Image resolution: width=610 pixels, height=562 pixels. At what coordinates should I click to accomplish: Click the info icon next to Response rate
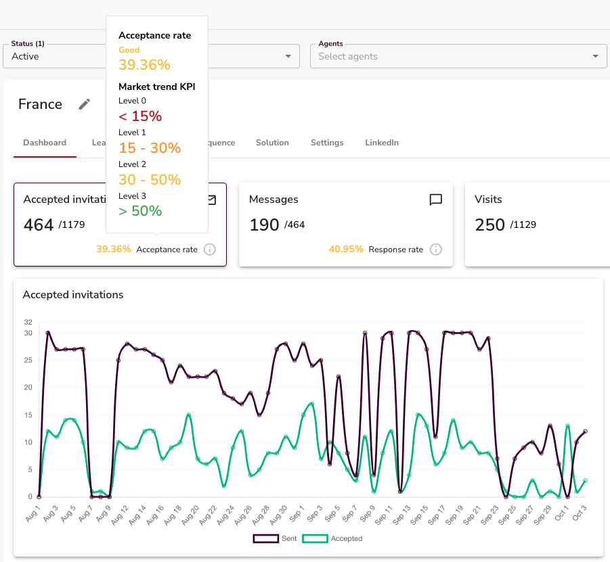pyautogui.click(x=436, y=250)
